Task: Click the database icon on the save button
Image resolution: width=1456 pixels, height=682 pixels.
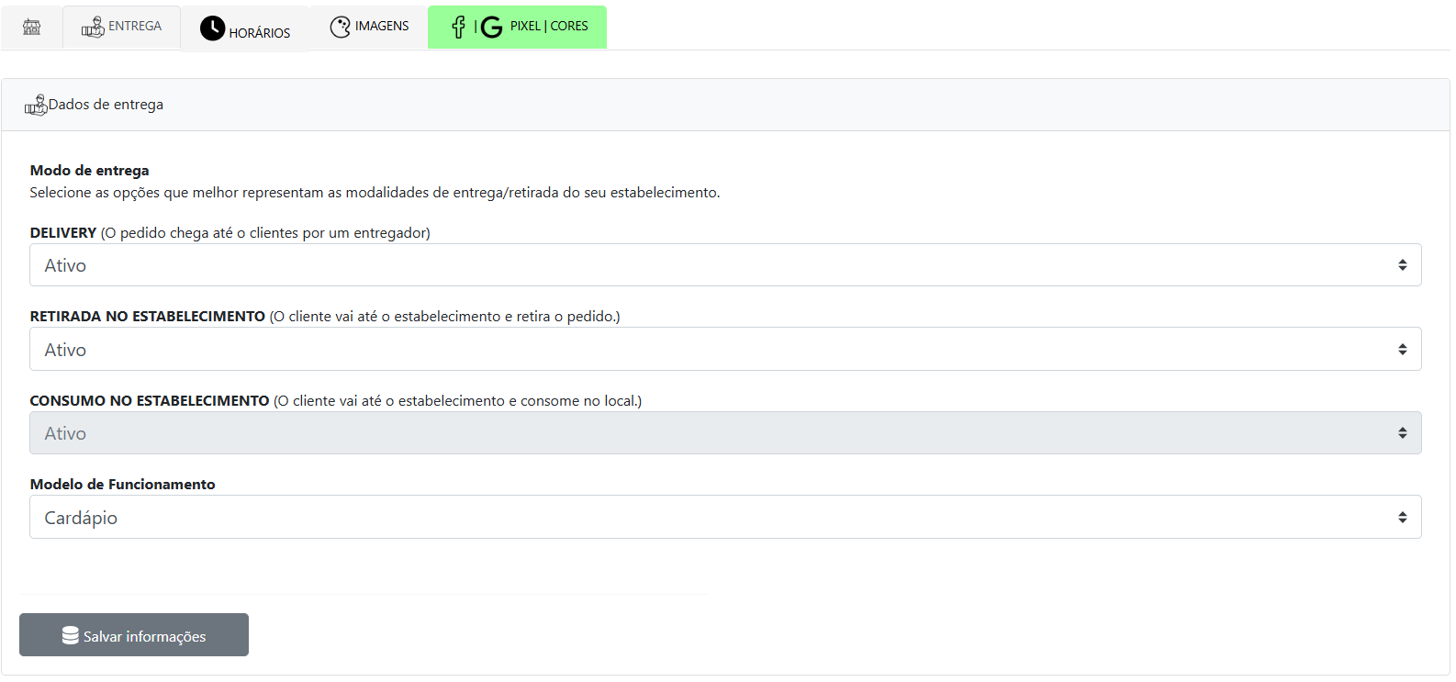Action: coord(70,635)
